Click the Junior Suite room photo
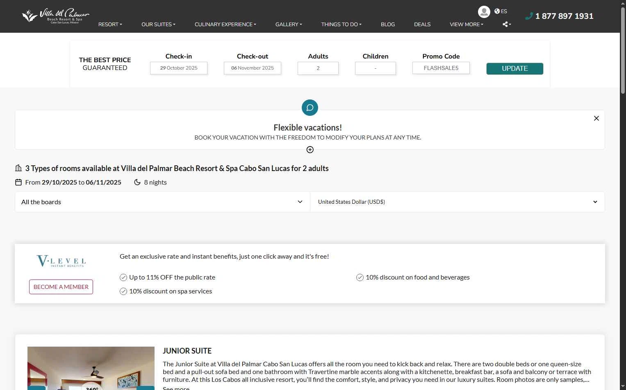This screenshot has height=390, width=626. click(91, 368)
